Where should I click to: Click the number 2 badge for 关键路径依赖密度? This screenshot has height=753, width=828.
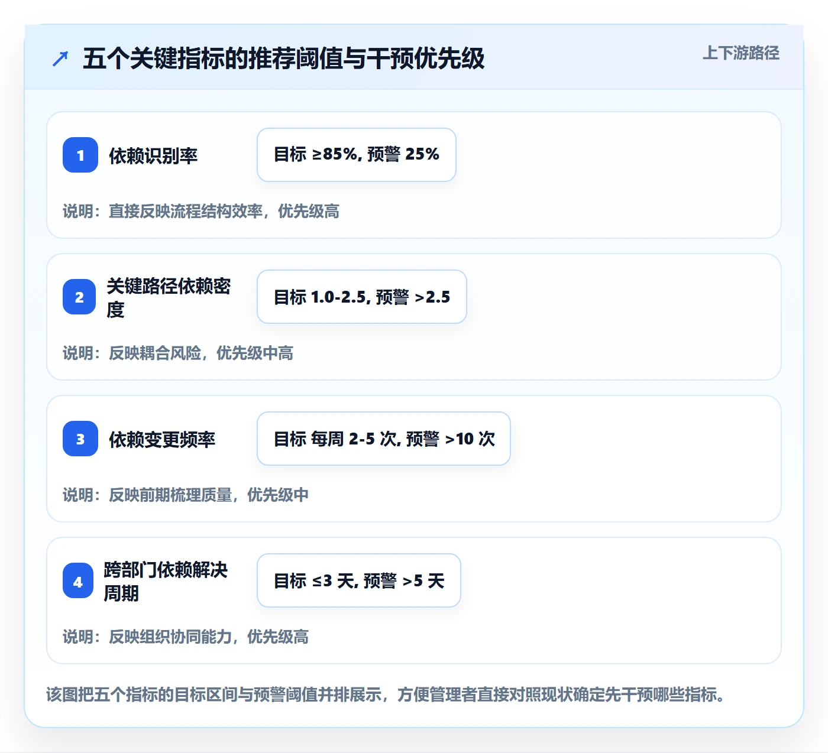(x=79, y=297)
